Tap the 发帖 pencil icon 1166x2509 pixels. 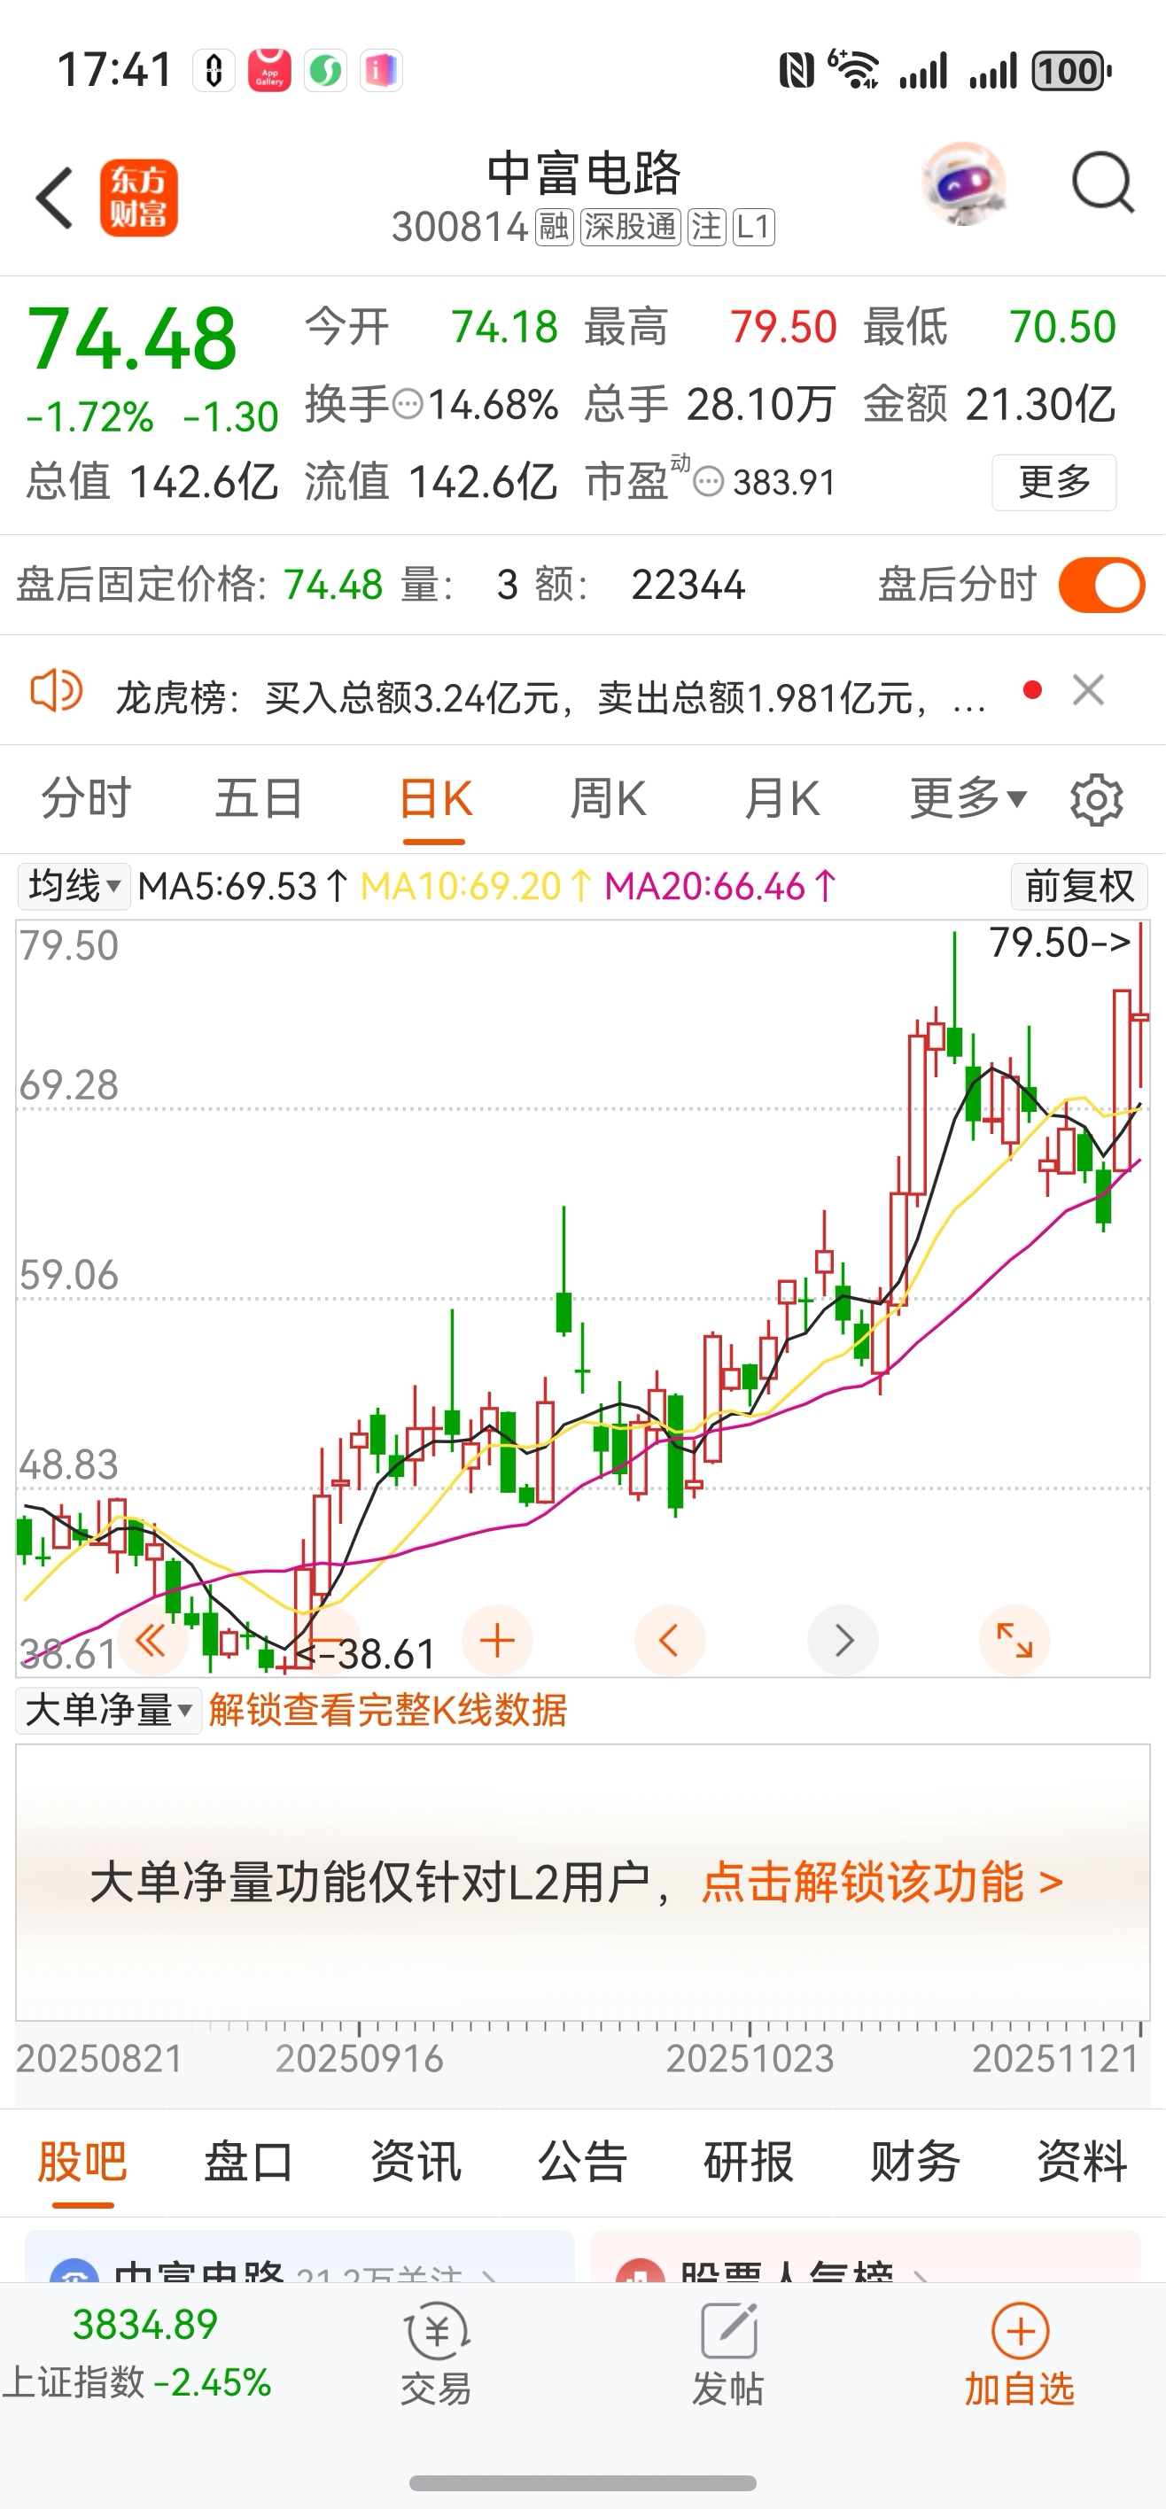tap(727, 2331)
